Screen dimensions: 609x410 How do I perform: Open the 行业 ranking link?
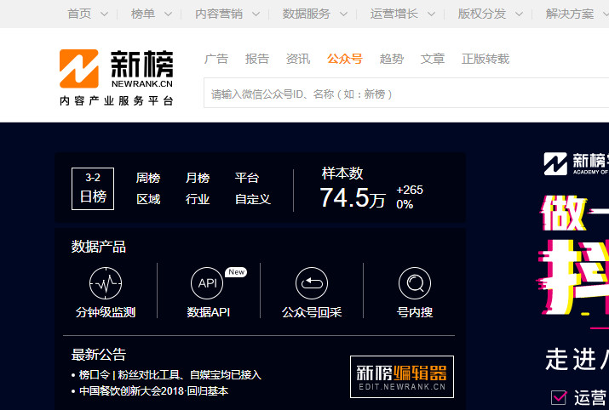point(198,199)
